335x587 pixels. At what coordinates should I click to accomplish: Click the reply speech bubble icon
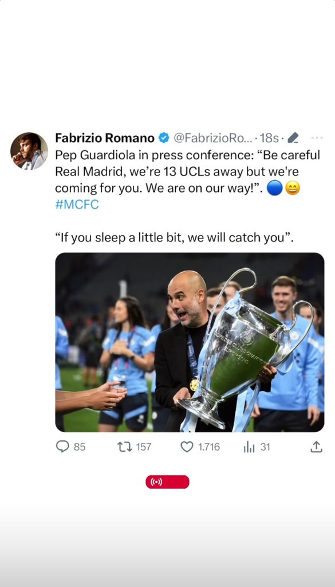tap(62, 446)
